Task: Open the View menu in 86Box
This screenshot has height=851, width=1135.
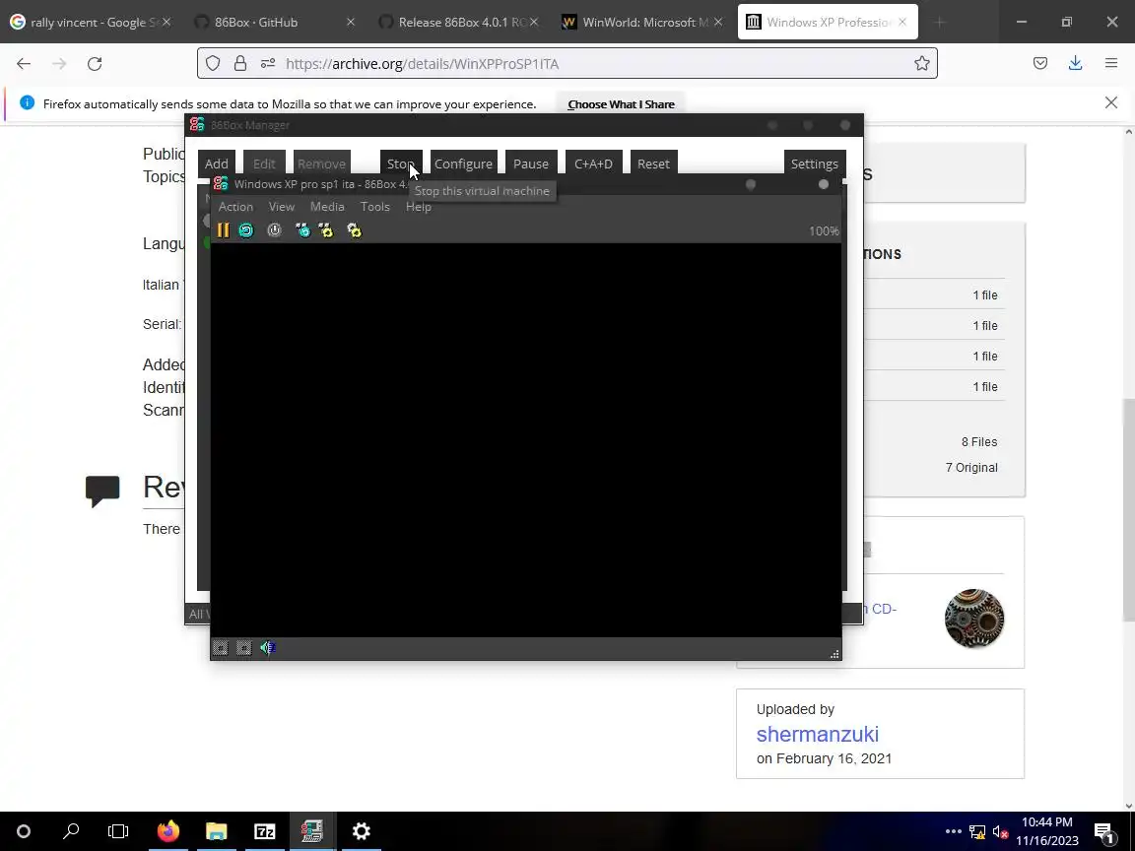Action: (282, 207)
